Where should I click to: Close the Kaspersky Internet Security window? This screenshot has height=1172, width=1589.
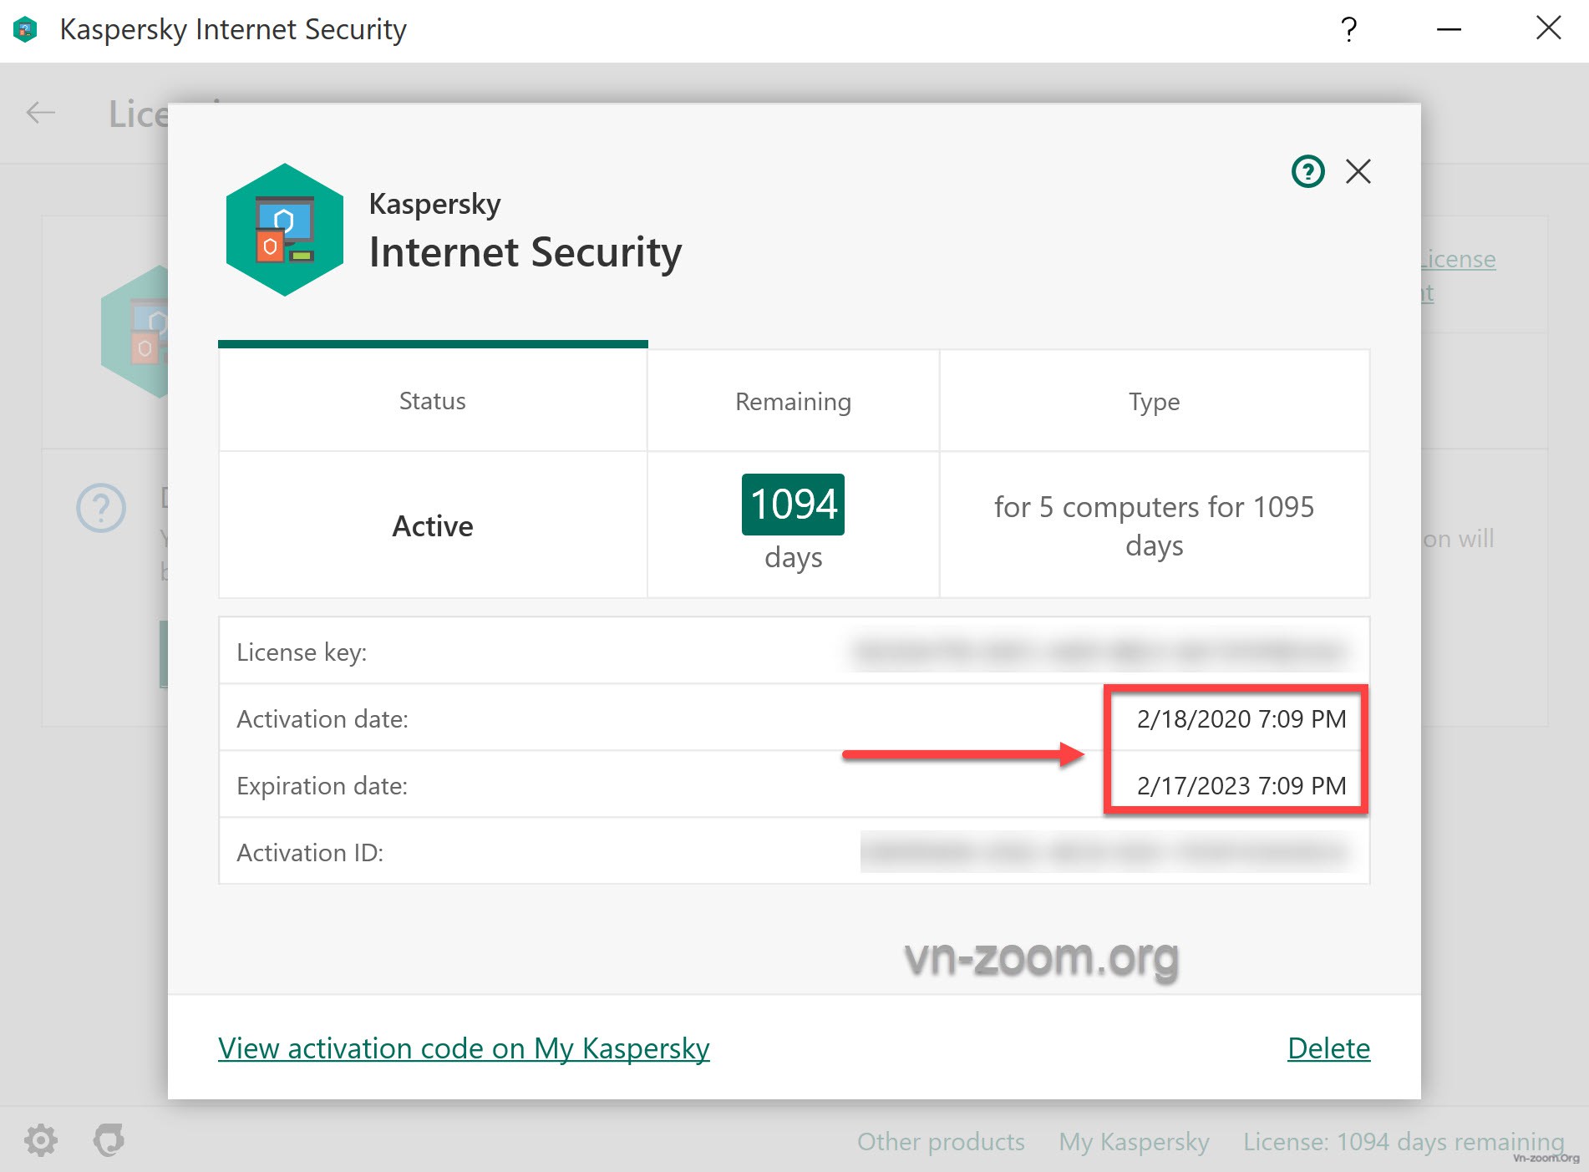tap(1548, 28)
